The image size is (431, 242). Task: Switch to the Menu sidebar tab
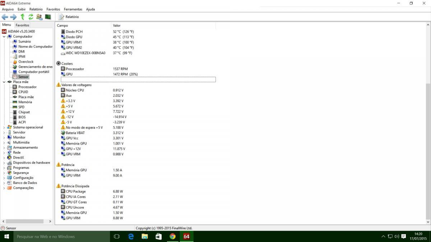6,25
